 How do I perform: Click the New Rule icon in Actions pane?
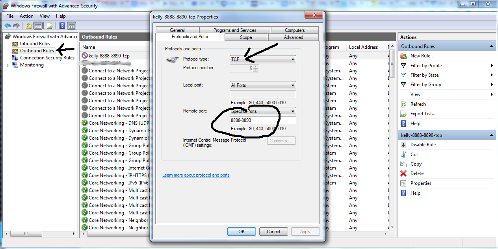coord(403,56)
